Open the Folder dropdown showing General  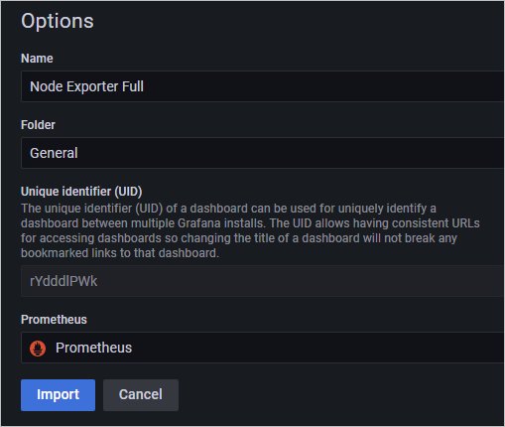[263, 153]
